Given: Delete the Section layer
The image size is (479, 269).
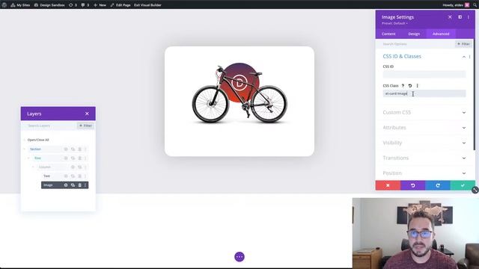Looking at the screenshot, I should coord(80,149).
